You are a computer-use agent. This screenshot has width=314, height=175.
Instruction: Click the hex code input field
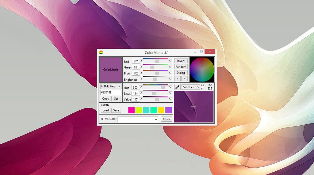coord(111,93)
